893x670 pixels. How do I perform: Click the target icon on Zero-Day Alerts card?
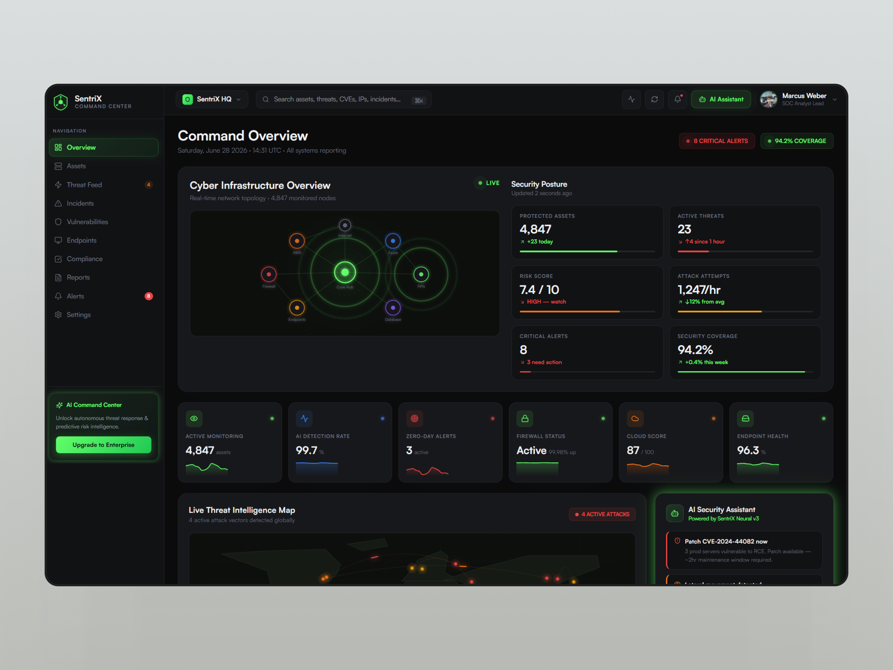tap(415, 419)
